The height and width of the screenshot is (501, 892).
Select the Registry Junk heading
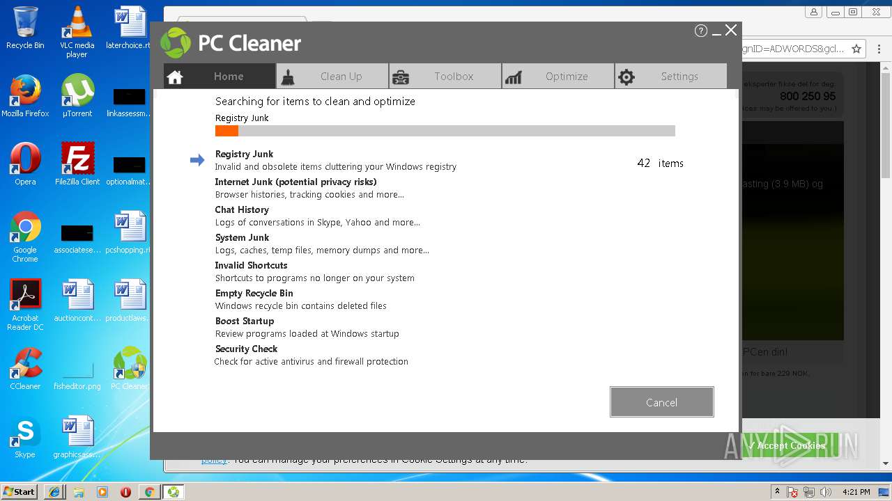click(x=244, y=154)
